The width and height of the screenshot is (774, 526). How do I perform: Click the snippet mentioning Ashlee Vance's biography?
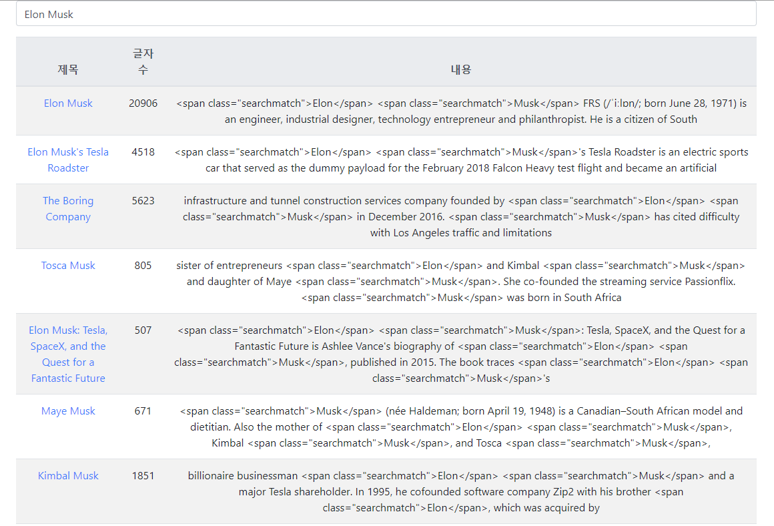pyautogui.click(x=461, y=354)
